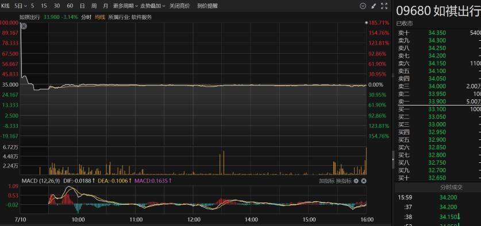Collapse side panel using divider handle

click(x=394, y=159)
